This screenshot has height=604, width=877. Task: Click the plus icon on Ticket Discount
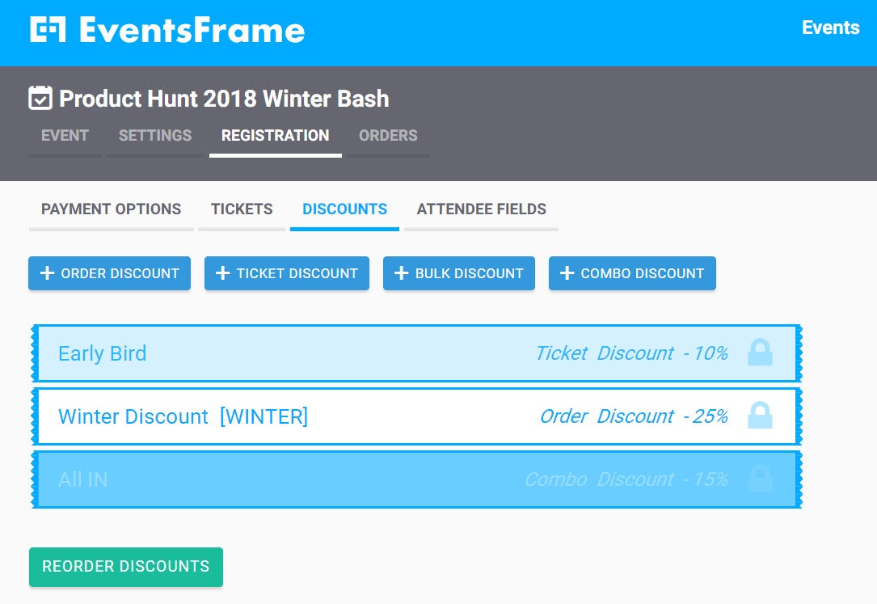pyautogui.click(x=223, y=273)
